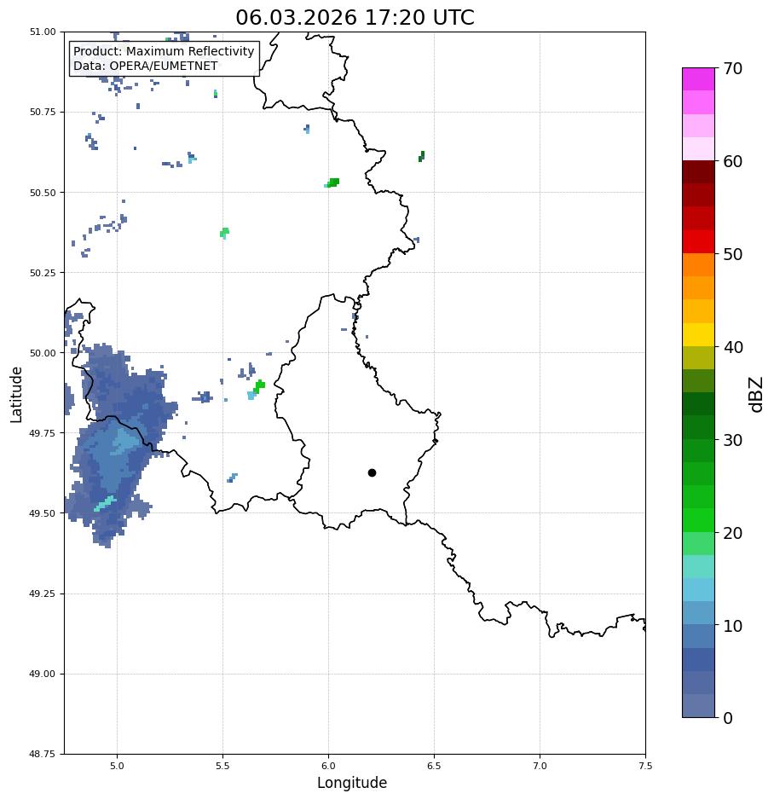Click the latitude tick label 49.25
Screen dimensions: 774x799
point(43,593)
